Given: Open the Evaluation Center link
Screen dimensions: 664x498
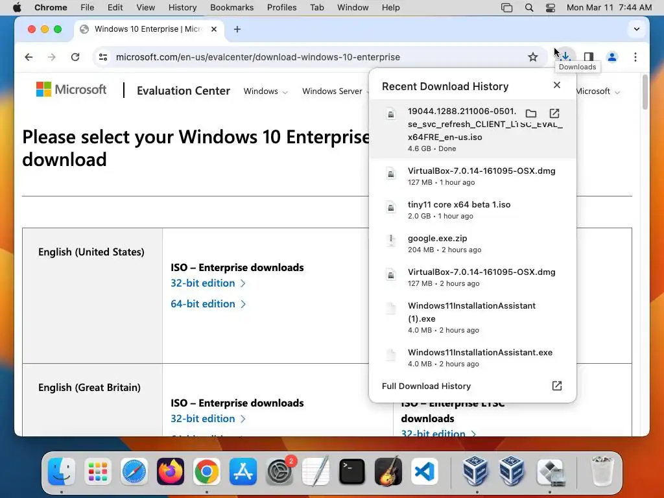Looking at the screenshot, I should (x=184, y=91).
